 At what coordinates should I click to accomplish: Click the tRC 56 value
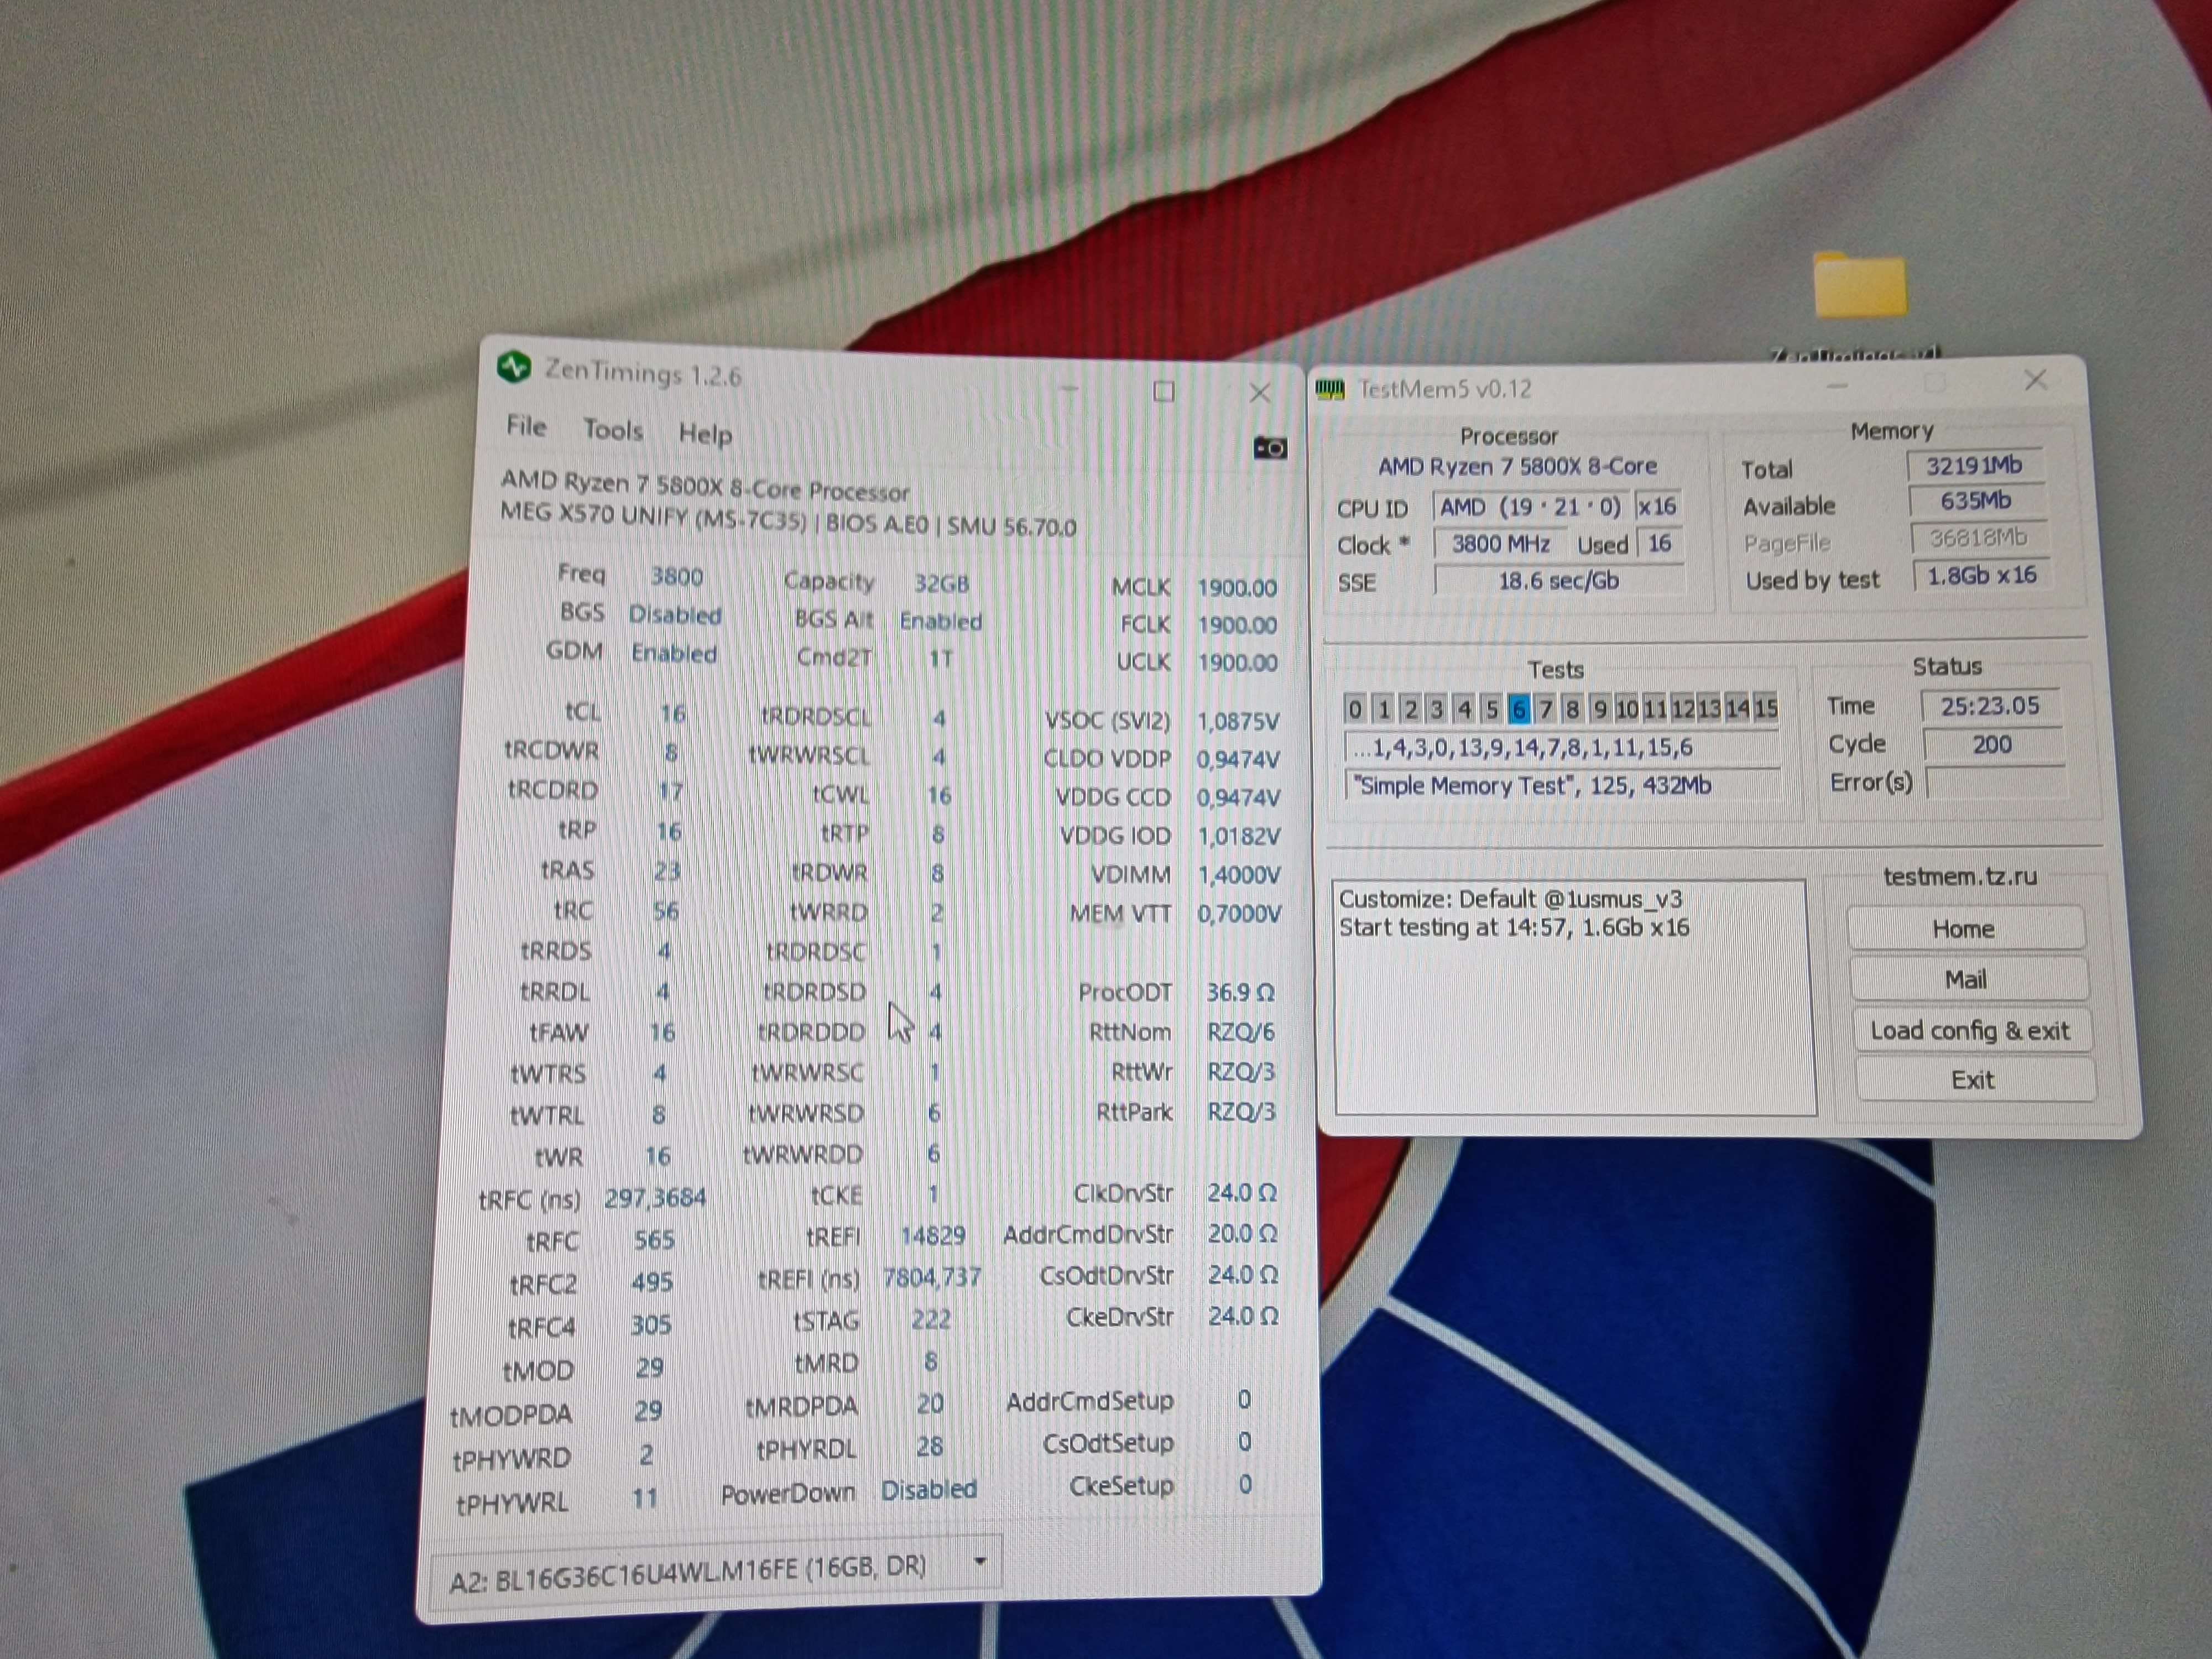point(665,911)
